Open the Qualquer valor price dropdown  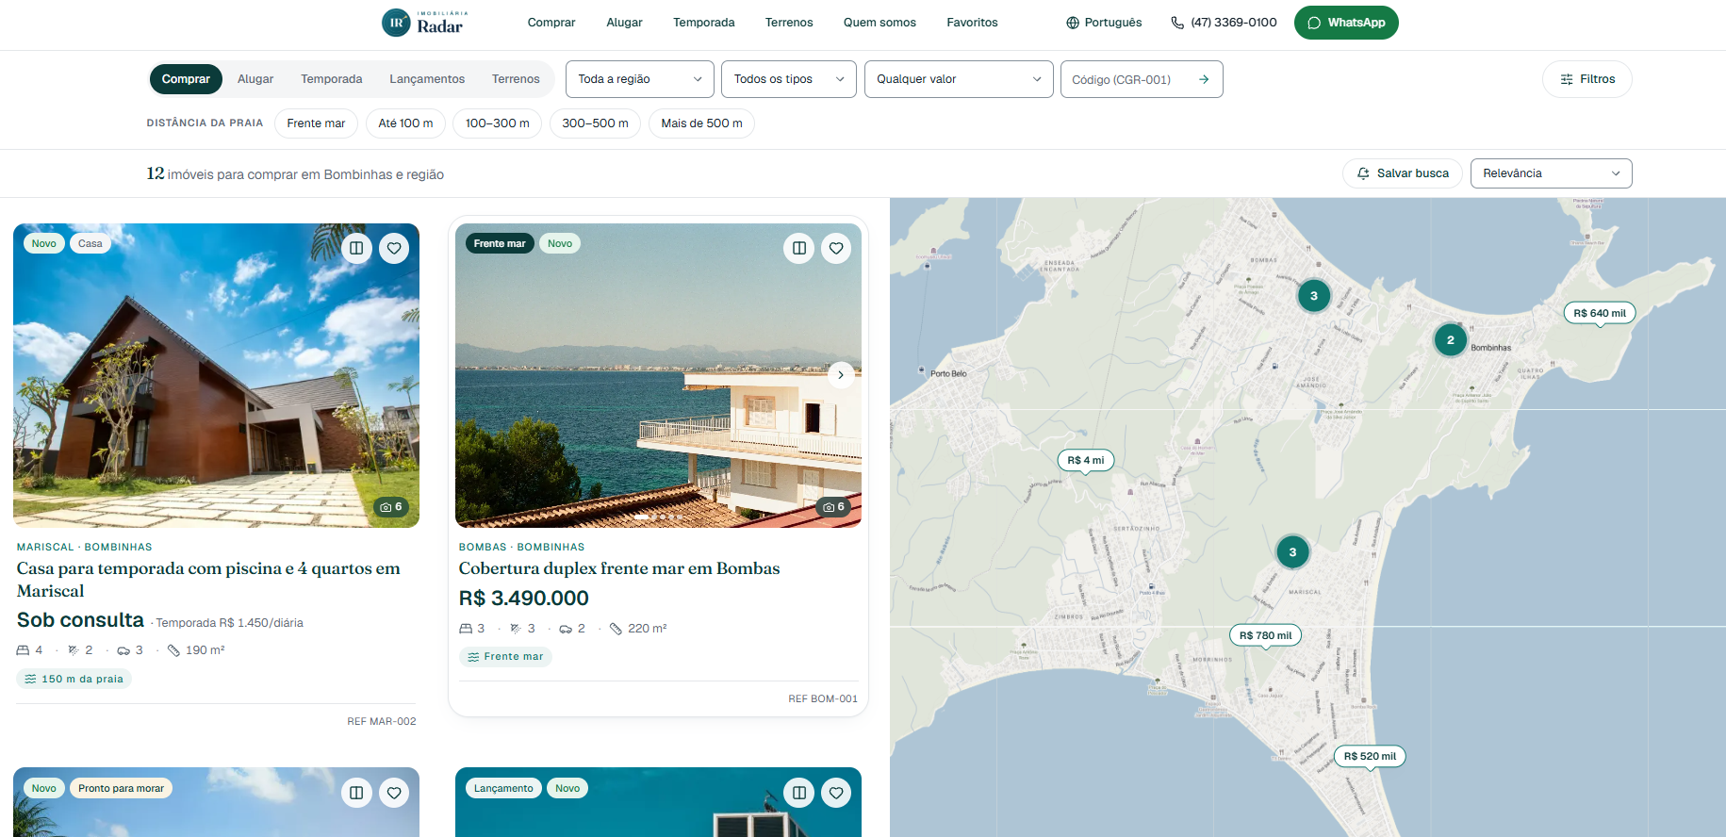[x=959, y=79]
